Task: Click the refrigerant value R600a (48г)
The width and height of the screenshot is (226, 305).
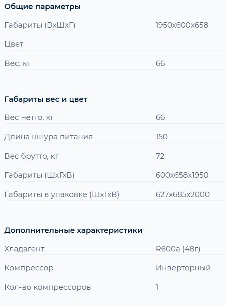Action: click(x=178, y=249)
